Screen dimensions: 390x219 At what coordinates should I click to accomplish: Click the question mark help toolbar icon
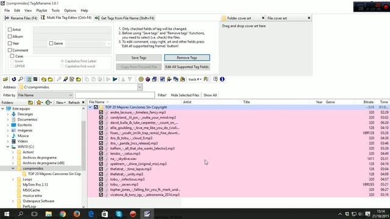pos(215,79)
